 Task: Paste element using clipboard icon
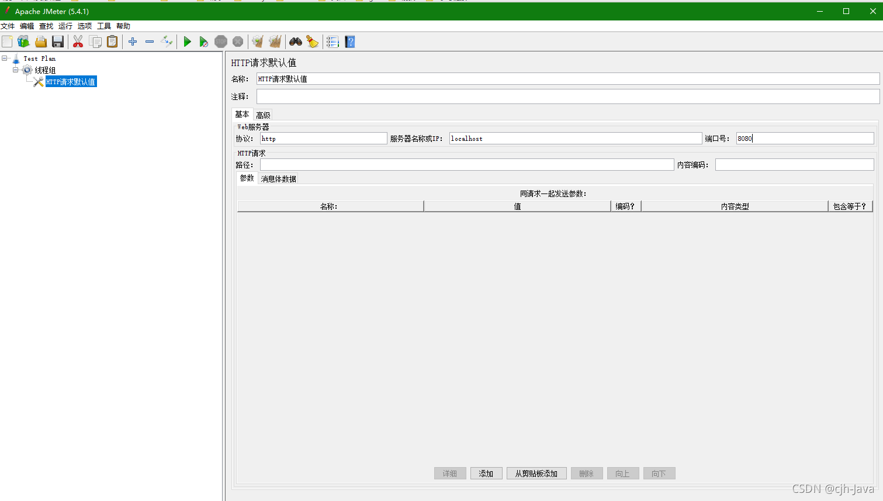pos(112,42)
